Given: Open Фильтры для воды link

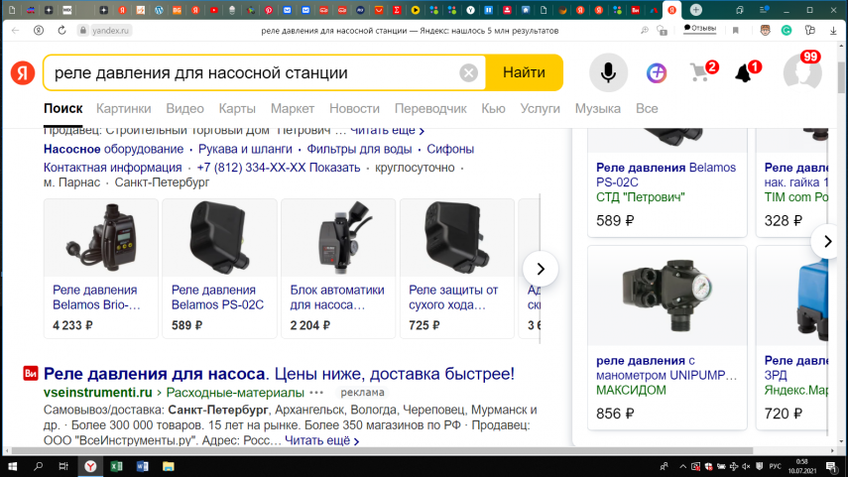Looking at the screenshot, I should click(359, 149).
